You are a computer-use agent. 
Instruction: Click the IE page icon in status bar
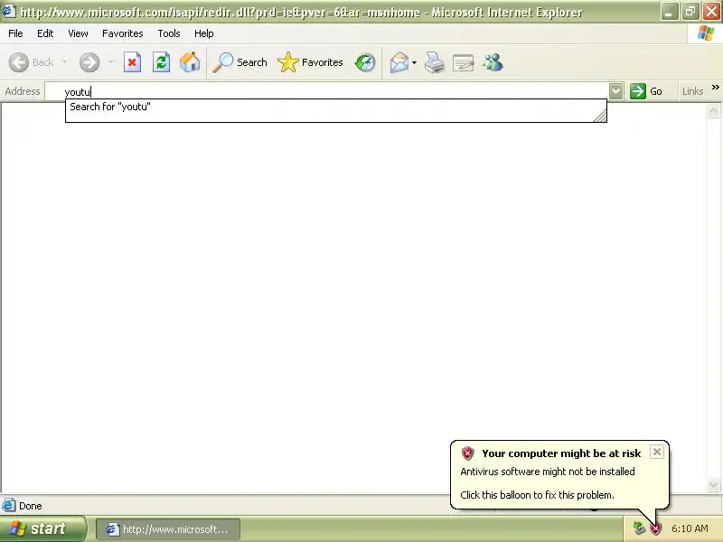tap(9, 506)
